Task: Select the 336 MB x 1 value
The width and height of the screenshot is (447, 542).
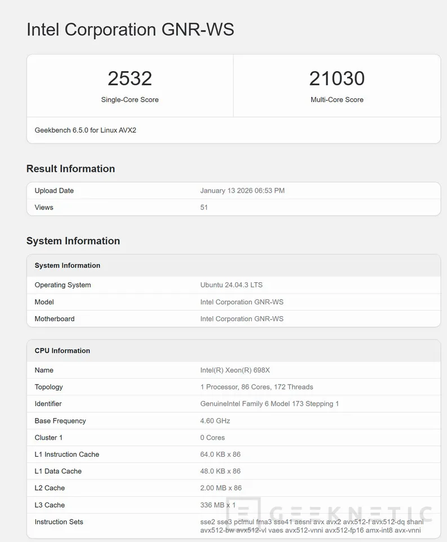Action: point(218,505)
